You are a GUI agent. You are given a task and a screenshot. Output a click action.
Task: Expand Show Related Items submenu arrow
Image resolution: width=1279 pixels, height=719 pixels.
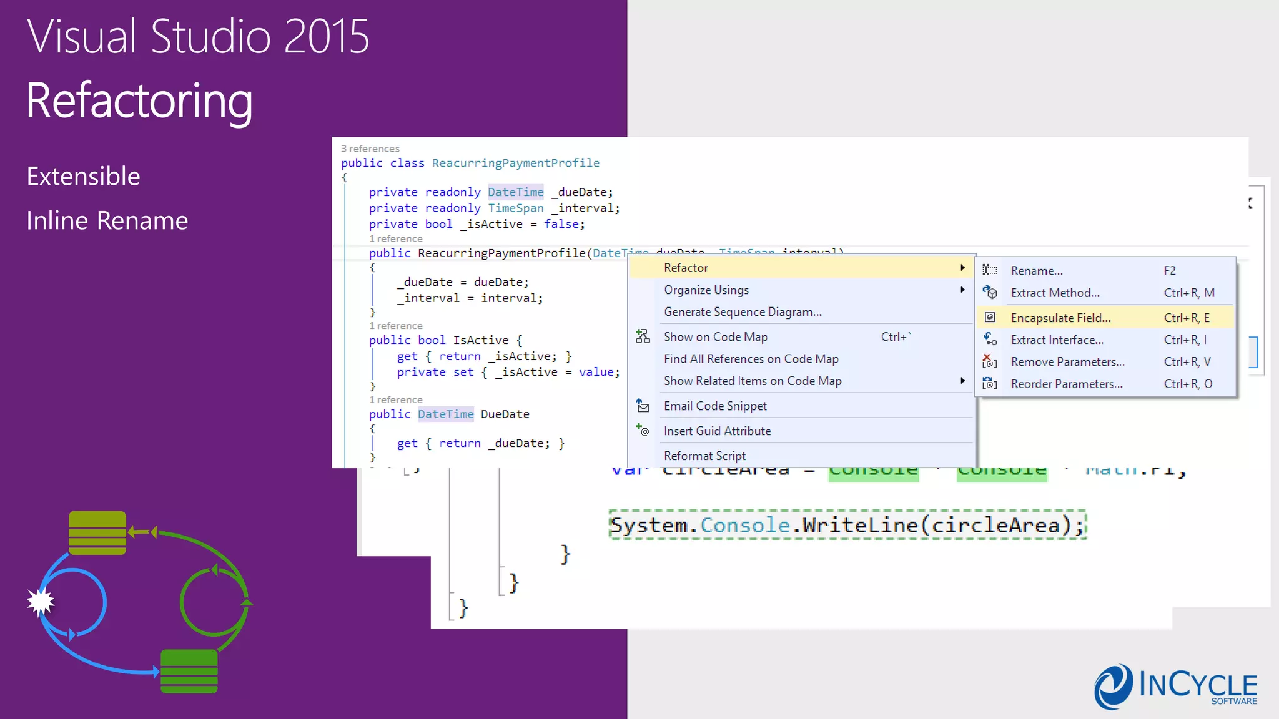point(962,381)
